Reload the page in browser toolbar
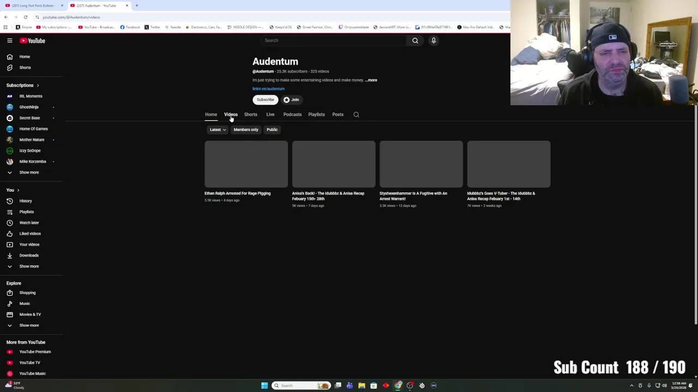 [25, 17]
